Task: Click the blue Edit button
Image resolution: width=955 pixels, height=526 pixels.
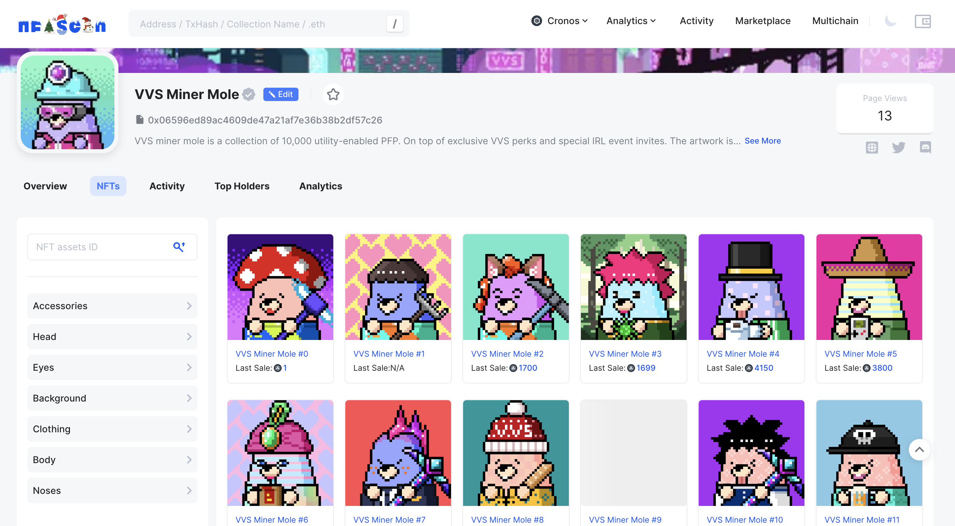Action: pos(281,94)
